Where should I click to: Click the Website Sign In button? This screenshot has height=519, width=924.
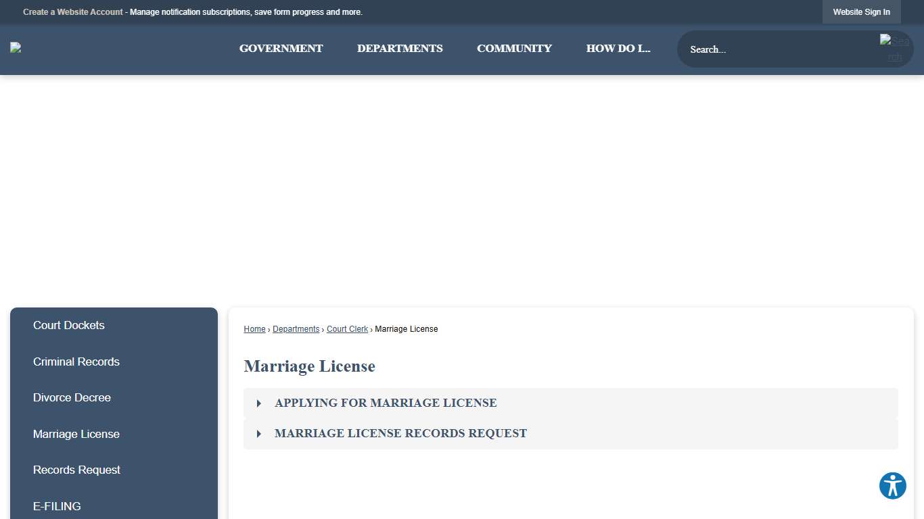(861, 11)
